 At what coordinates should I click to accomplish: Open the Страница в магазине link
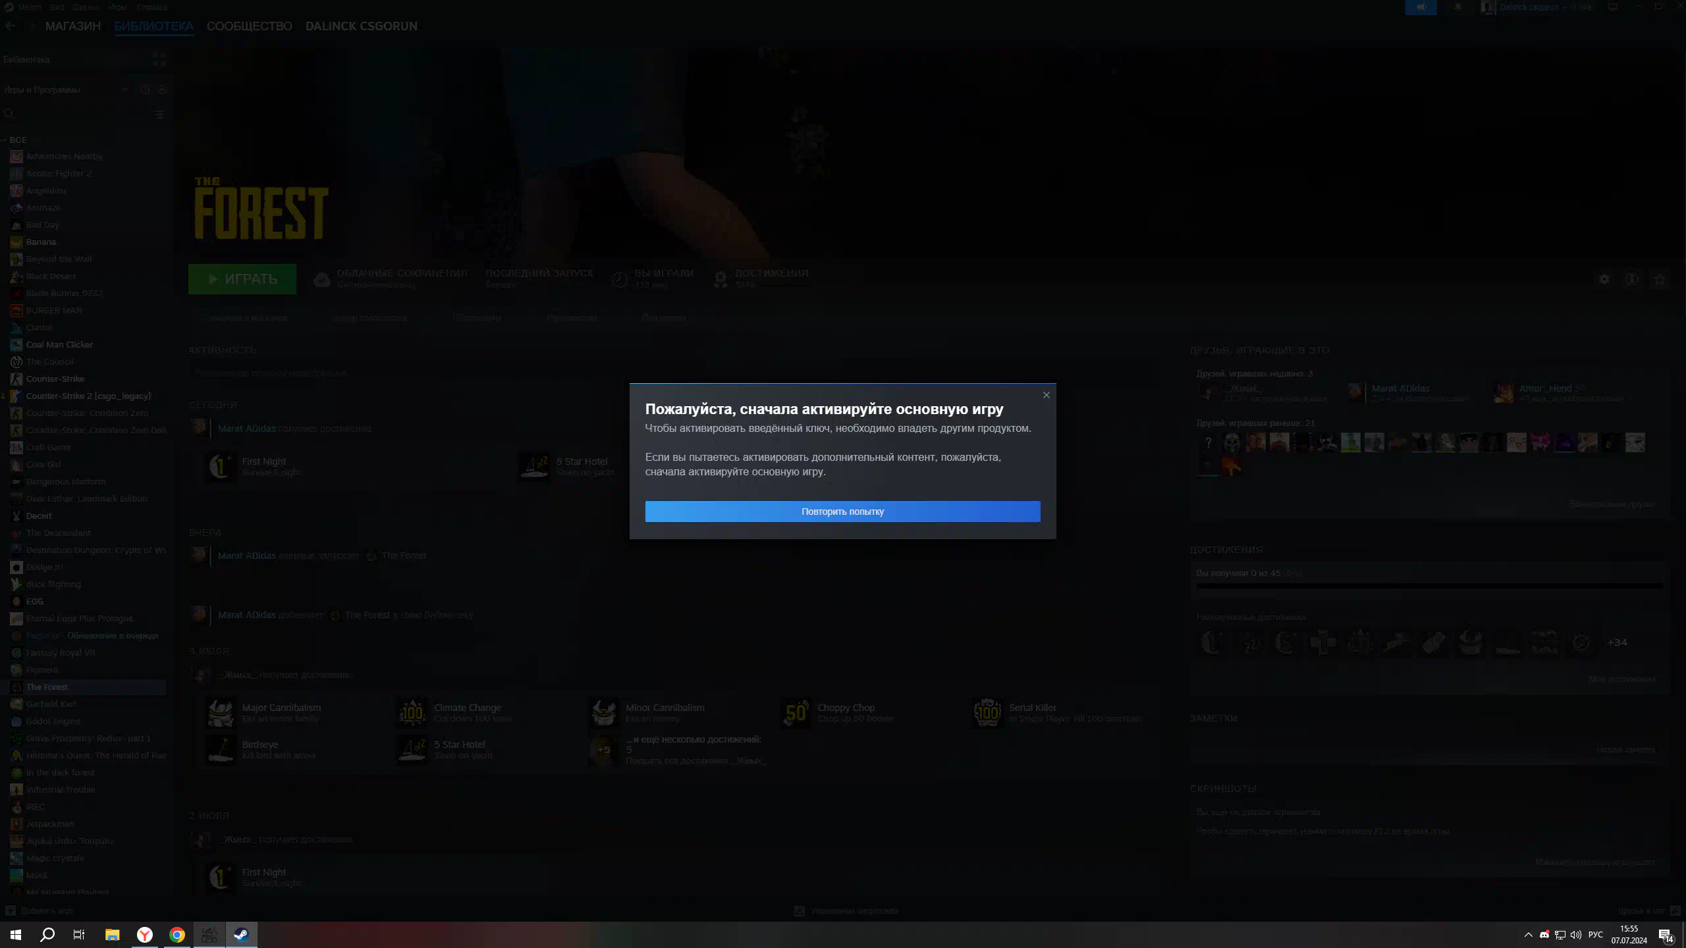point(245,318)
